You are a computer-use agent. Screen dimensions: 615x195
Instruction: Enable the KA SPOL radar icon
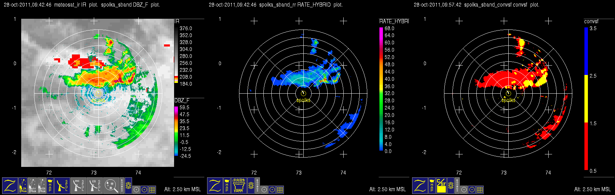95,186
